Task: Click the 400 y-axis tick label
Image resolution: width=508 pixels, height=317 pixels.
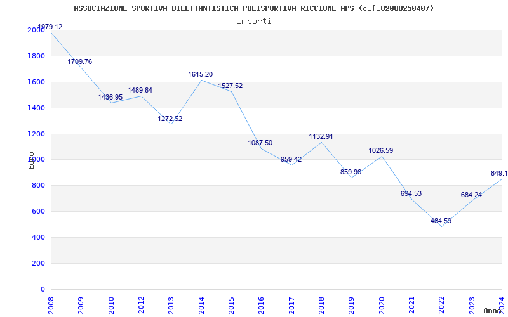Action: [x=40, y=237]
